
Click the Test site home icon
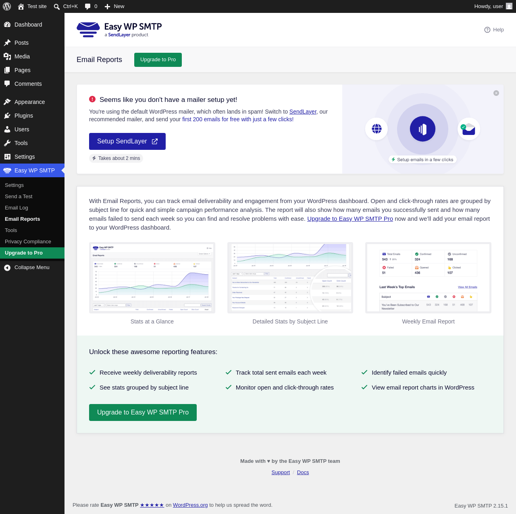(x=21, y=6)
